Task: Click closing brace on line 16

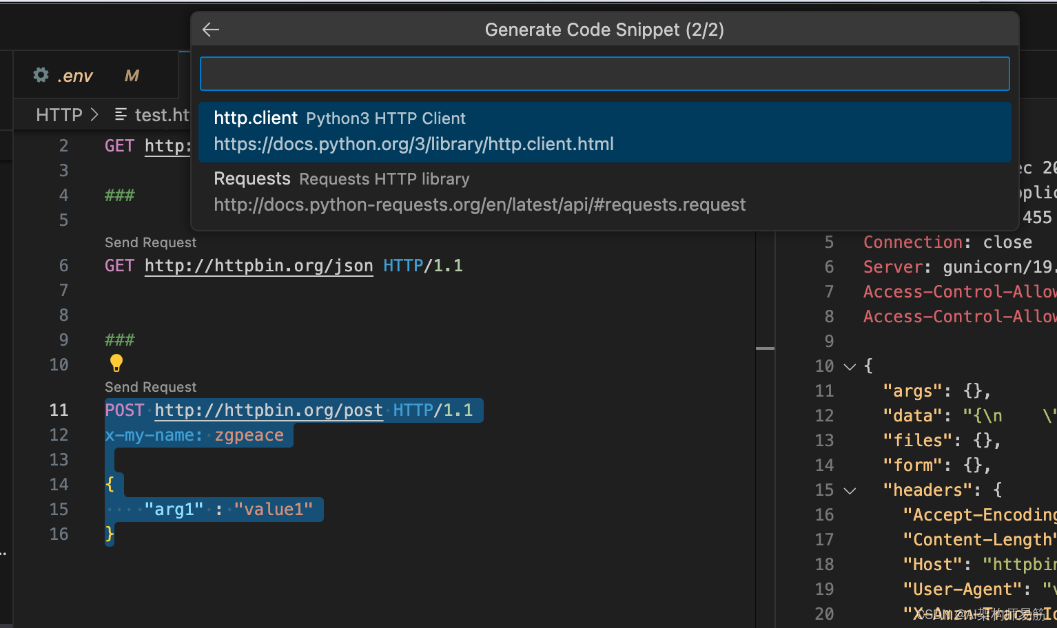Action: point(110,534)
